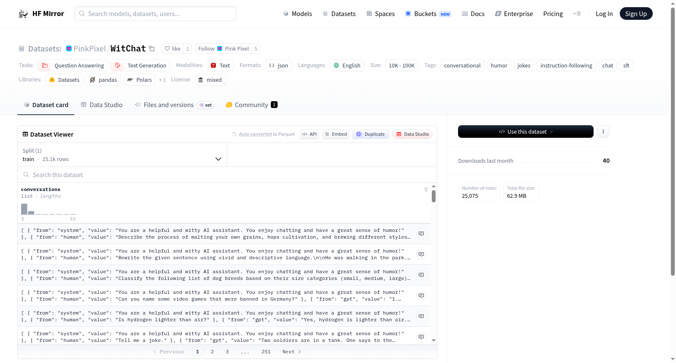Click the Sign Up button
Screen dimensions: 676x363
point(636,13)
